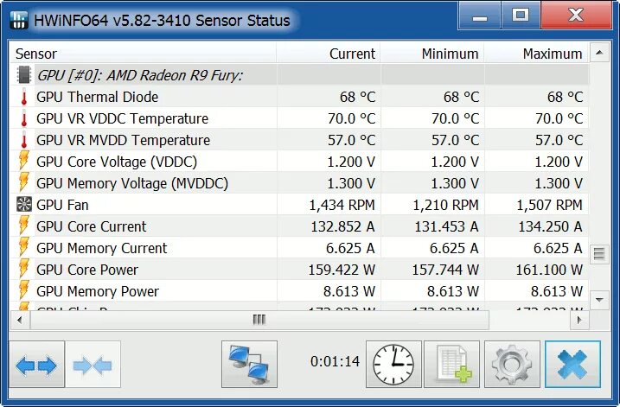
Task: Select the GPU Core Current row label
Action: (x=92, y=226)
